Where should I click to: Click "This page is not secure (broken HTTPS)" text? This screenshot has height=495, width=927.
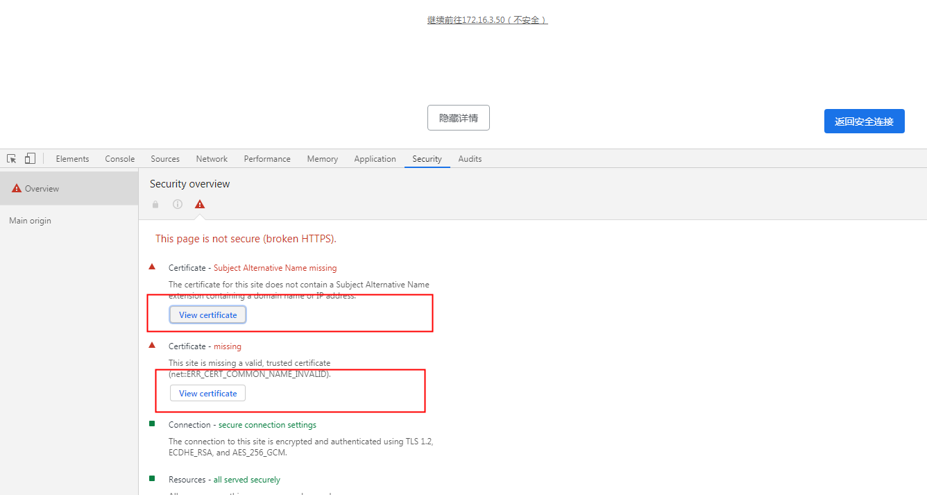click(x=246, y=239)
